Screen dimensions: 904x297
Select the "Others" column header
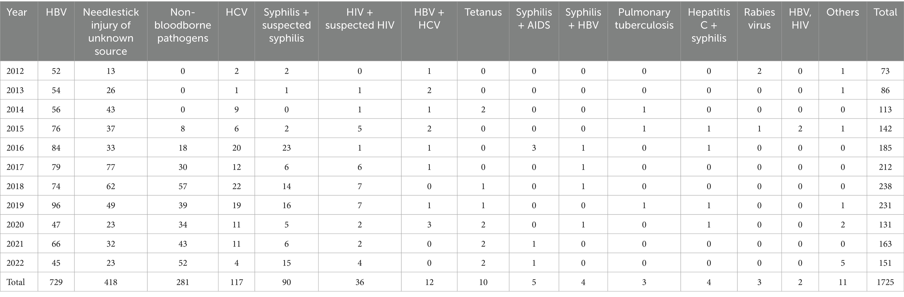click(842, 12)
